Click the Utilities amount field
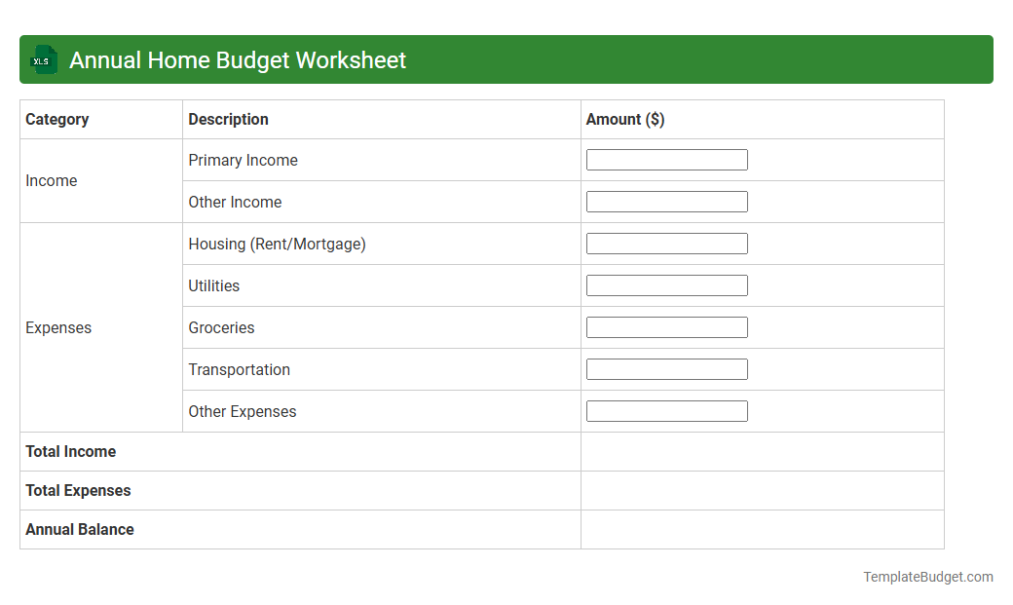This screenshot has width=1013, height=605. coord(666,284)
